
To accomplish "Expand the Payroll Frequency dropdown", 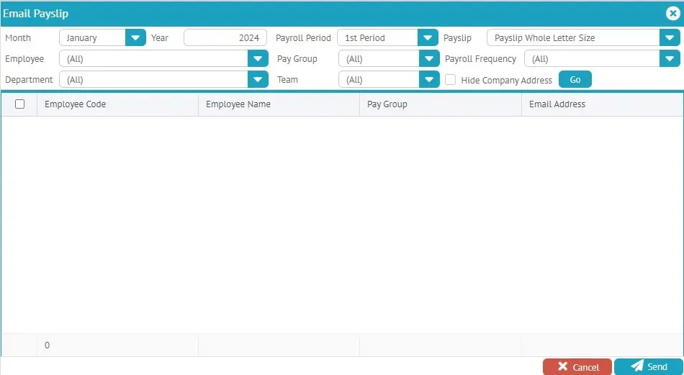I will 670,58.
